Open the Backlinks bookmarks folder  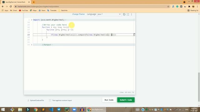tap(63, 10)
